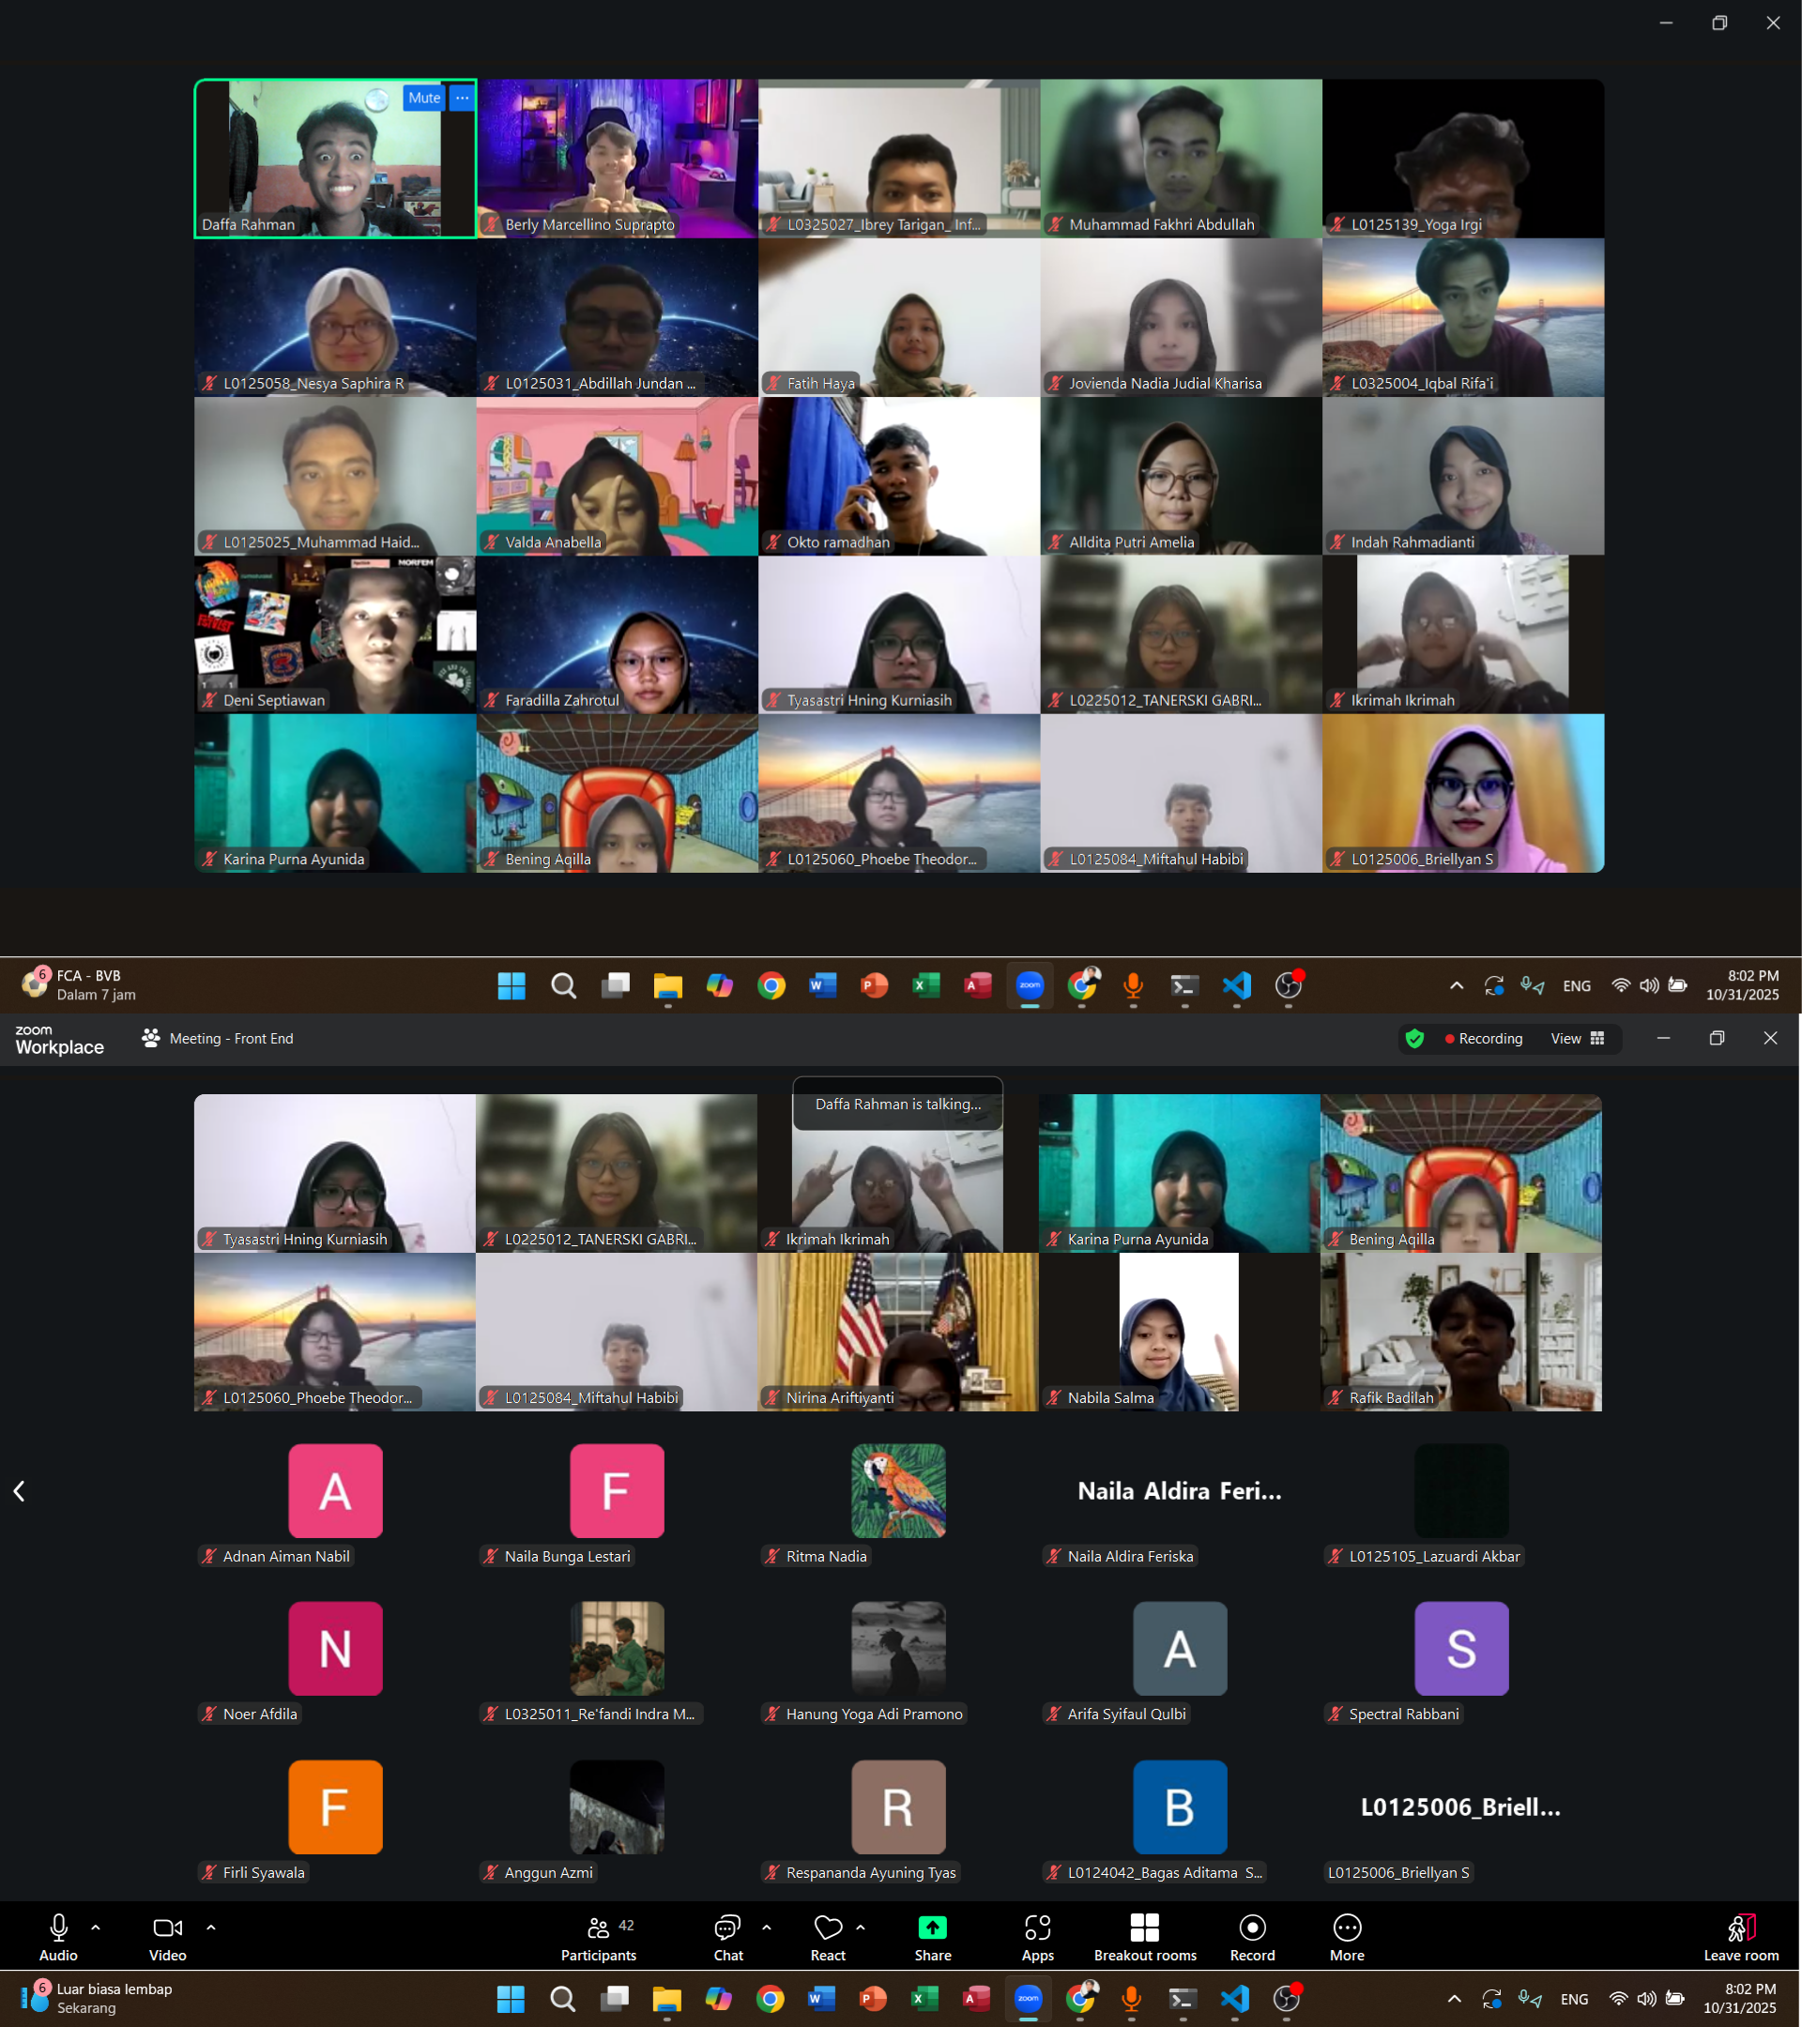Mute Daffa Rahman with Mute button
1802x2027 pixels.
(x=423, y=99)
